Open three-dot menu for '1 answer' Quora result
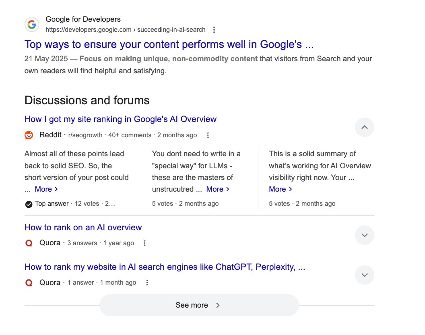Image resolution: width=425 pixels, height=335 pixels. point(147,283)
